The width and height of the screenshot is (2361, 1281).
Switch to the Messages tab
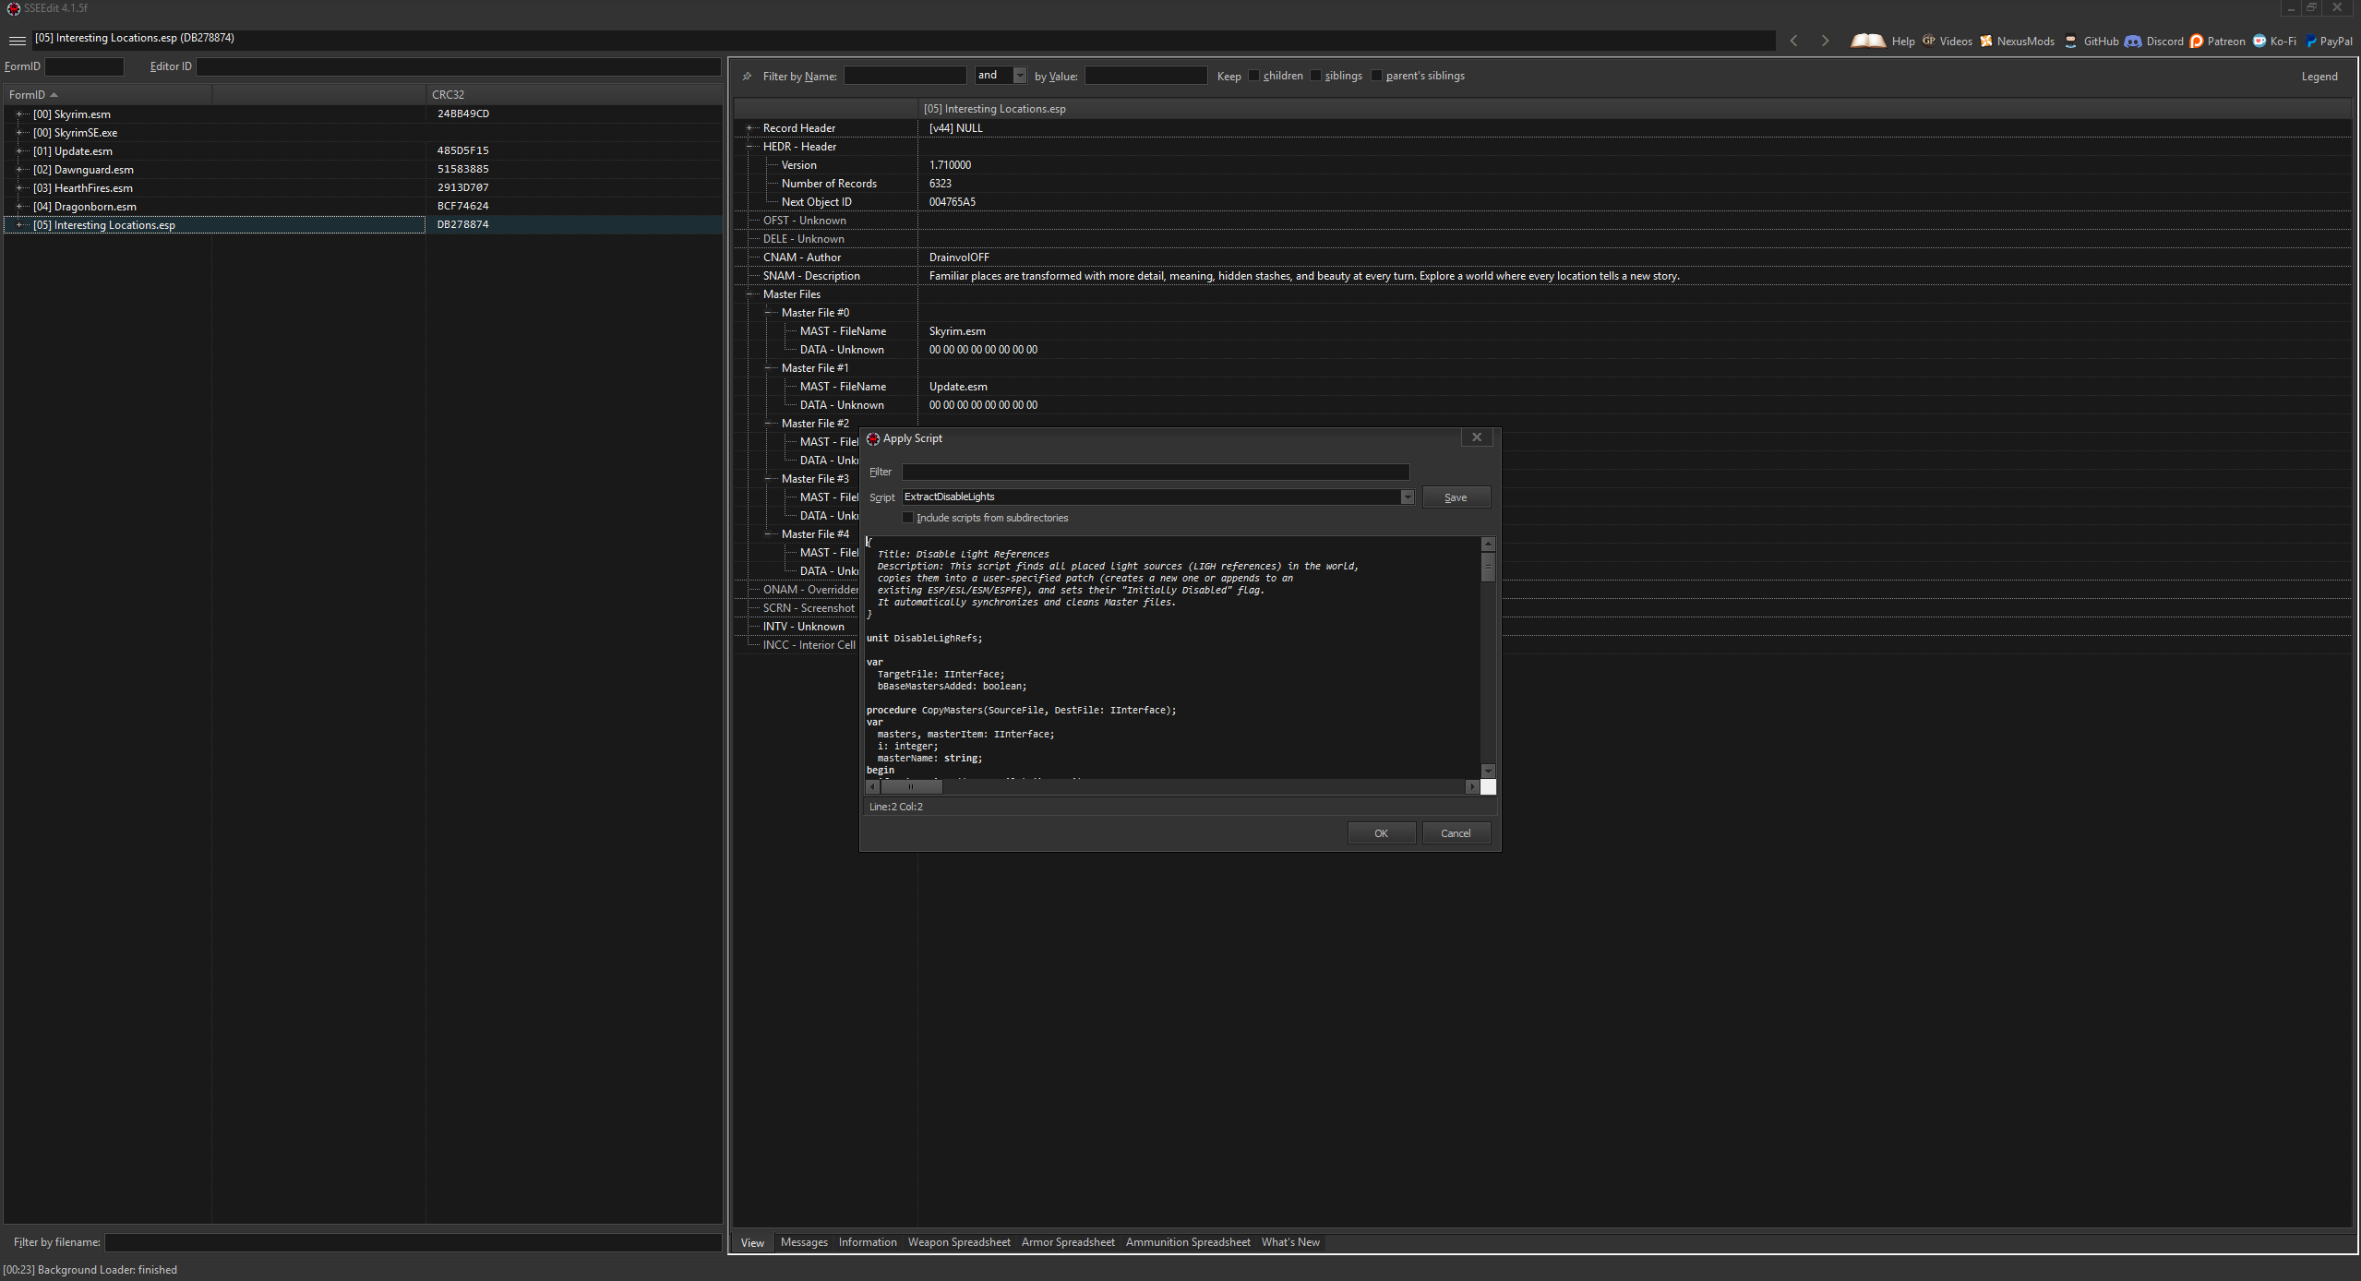coord(803,1242)
